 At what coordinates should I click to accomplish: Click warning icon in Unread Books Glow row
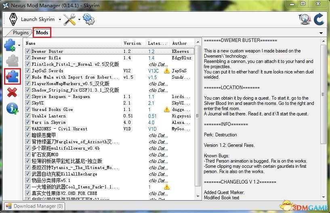(167, 110)
